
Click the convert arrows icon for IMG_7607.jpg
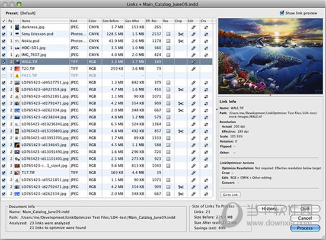pos(206,55)
